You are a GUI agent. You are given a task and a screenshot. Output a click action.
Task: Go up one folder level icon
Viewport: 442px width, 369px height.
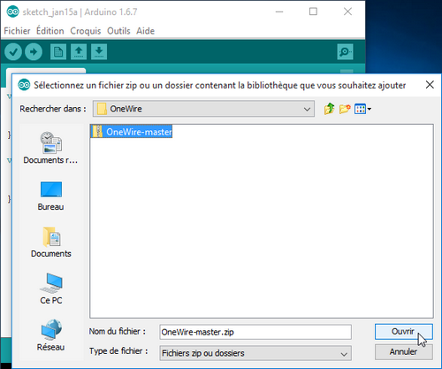click(330, 109)
